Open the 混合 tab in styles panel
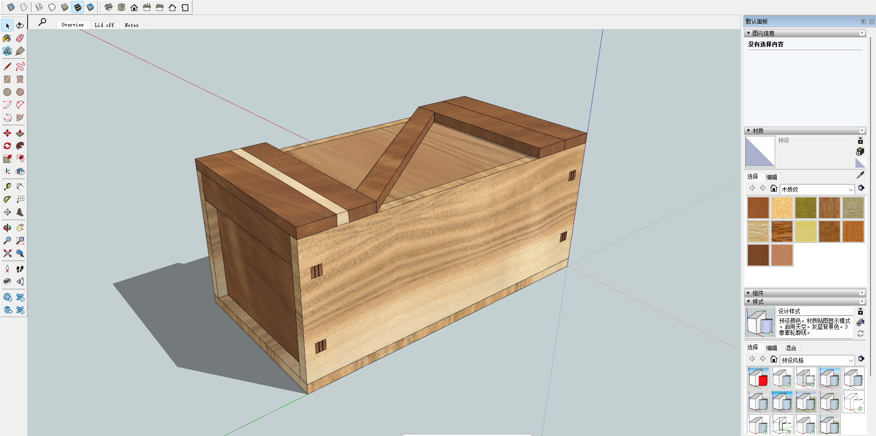Screen dimensions: 876x436 [x=791, y=348]
